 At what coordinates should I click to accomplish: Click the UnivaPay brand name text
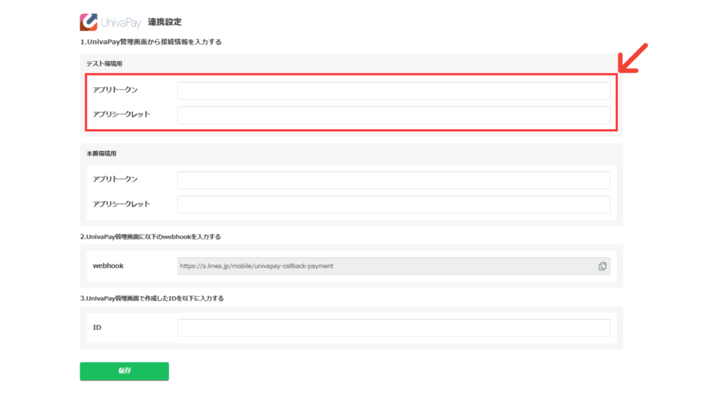[x=121, y=23]
